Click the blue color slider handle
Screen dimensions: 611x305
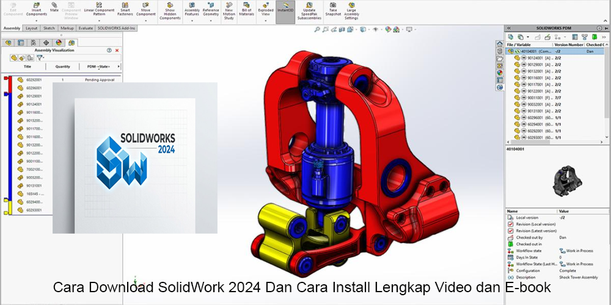[x=6, y=94]
